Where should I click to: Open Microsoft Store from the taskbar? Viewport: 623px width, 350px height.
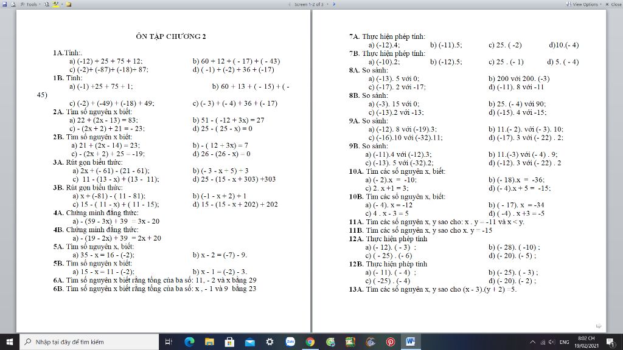[229, 341]
